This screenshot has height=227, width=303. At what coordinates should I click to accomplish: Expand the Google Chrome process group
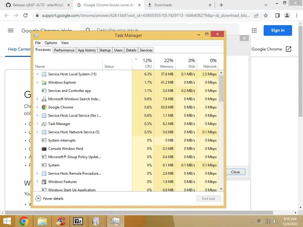point(37,107)
